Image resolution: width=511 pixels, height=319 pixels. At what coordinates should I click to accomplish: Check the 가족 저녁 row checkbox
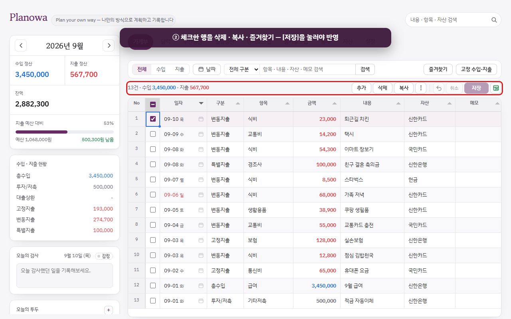point(153,195)
